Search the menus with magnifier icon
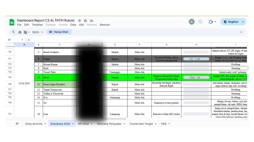The width and height of the screenshot is (254, 142). [x=14, y=32]
